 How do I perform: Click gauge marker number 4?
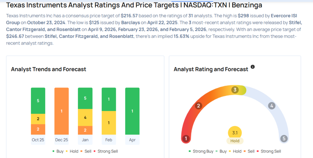click(x=271, y=106)
